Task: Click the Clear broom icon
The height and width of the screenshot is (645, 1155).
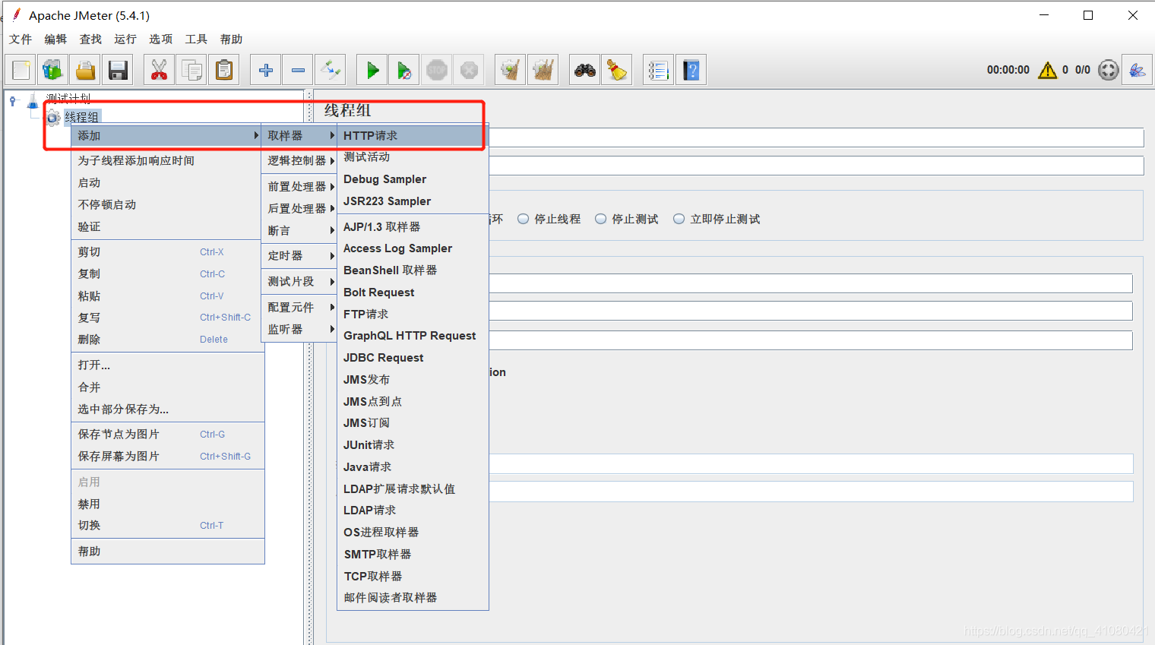Action: coord(511,70)
